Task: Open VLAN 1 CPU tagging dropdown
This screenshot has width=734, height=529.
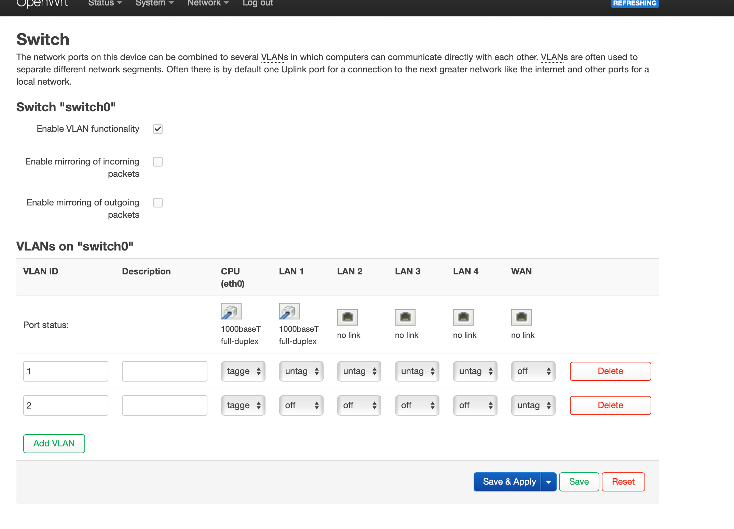Action: point(243,371)
